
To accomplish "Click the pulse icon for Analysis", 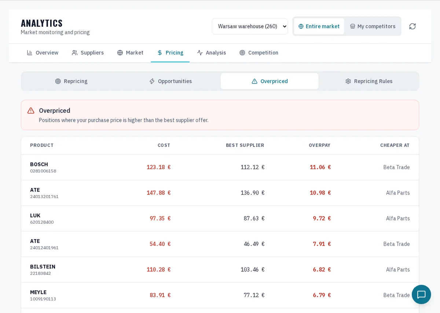I will pos(200,53).
